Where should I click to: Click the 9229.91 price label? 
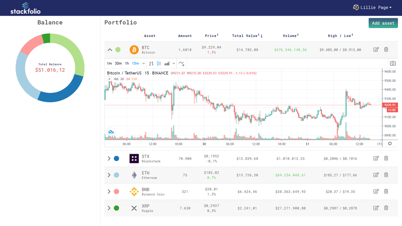point(390,105)
